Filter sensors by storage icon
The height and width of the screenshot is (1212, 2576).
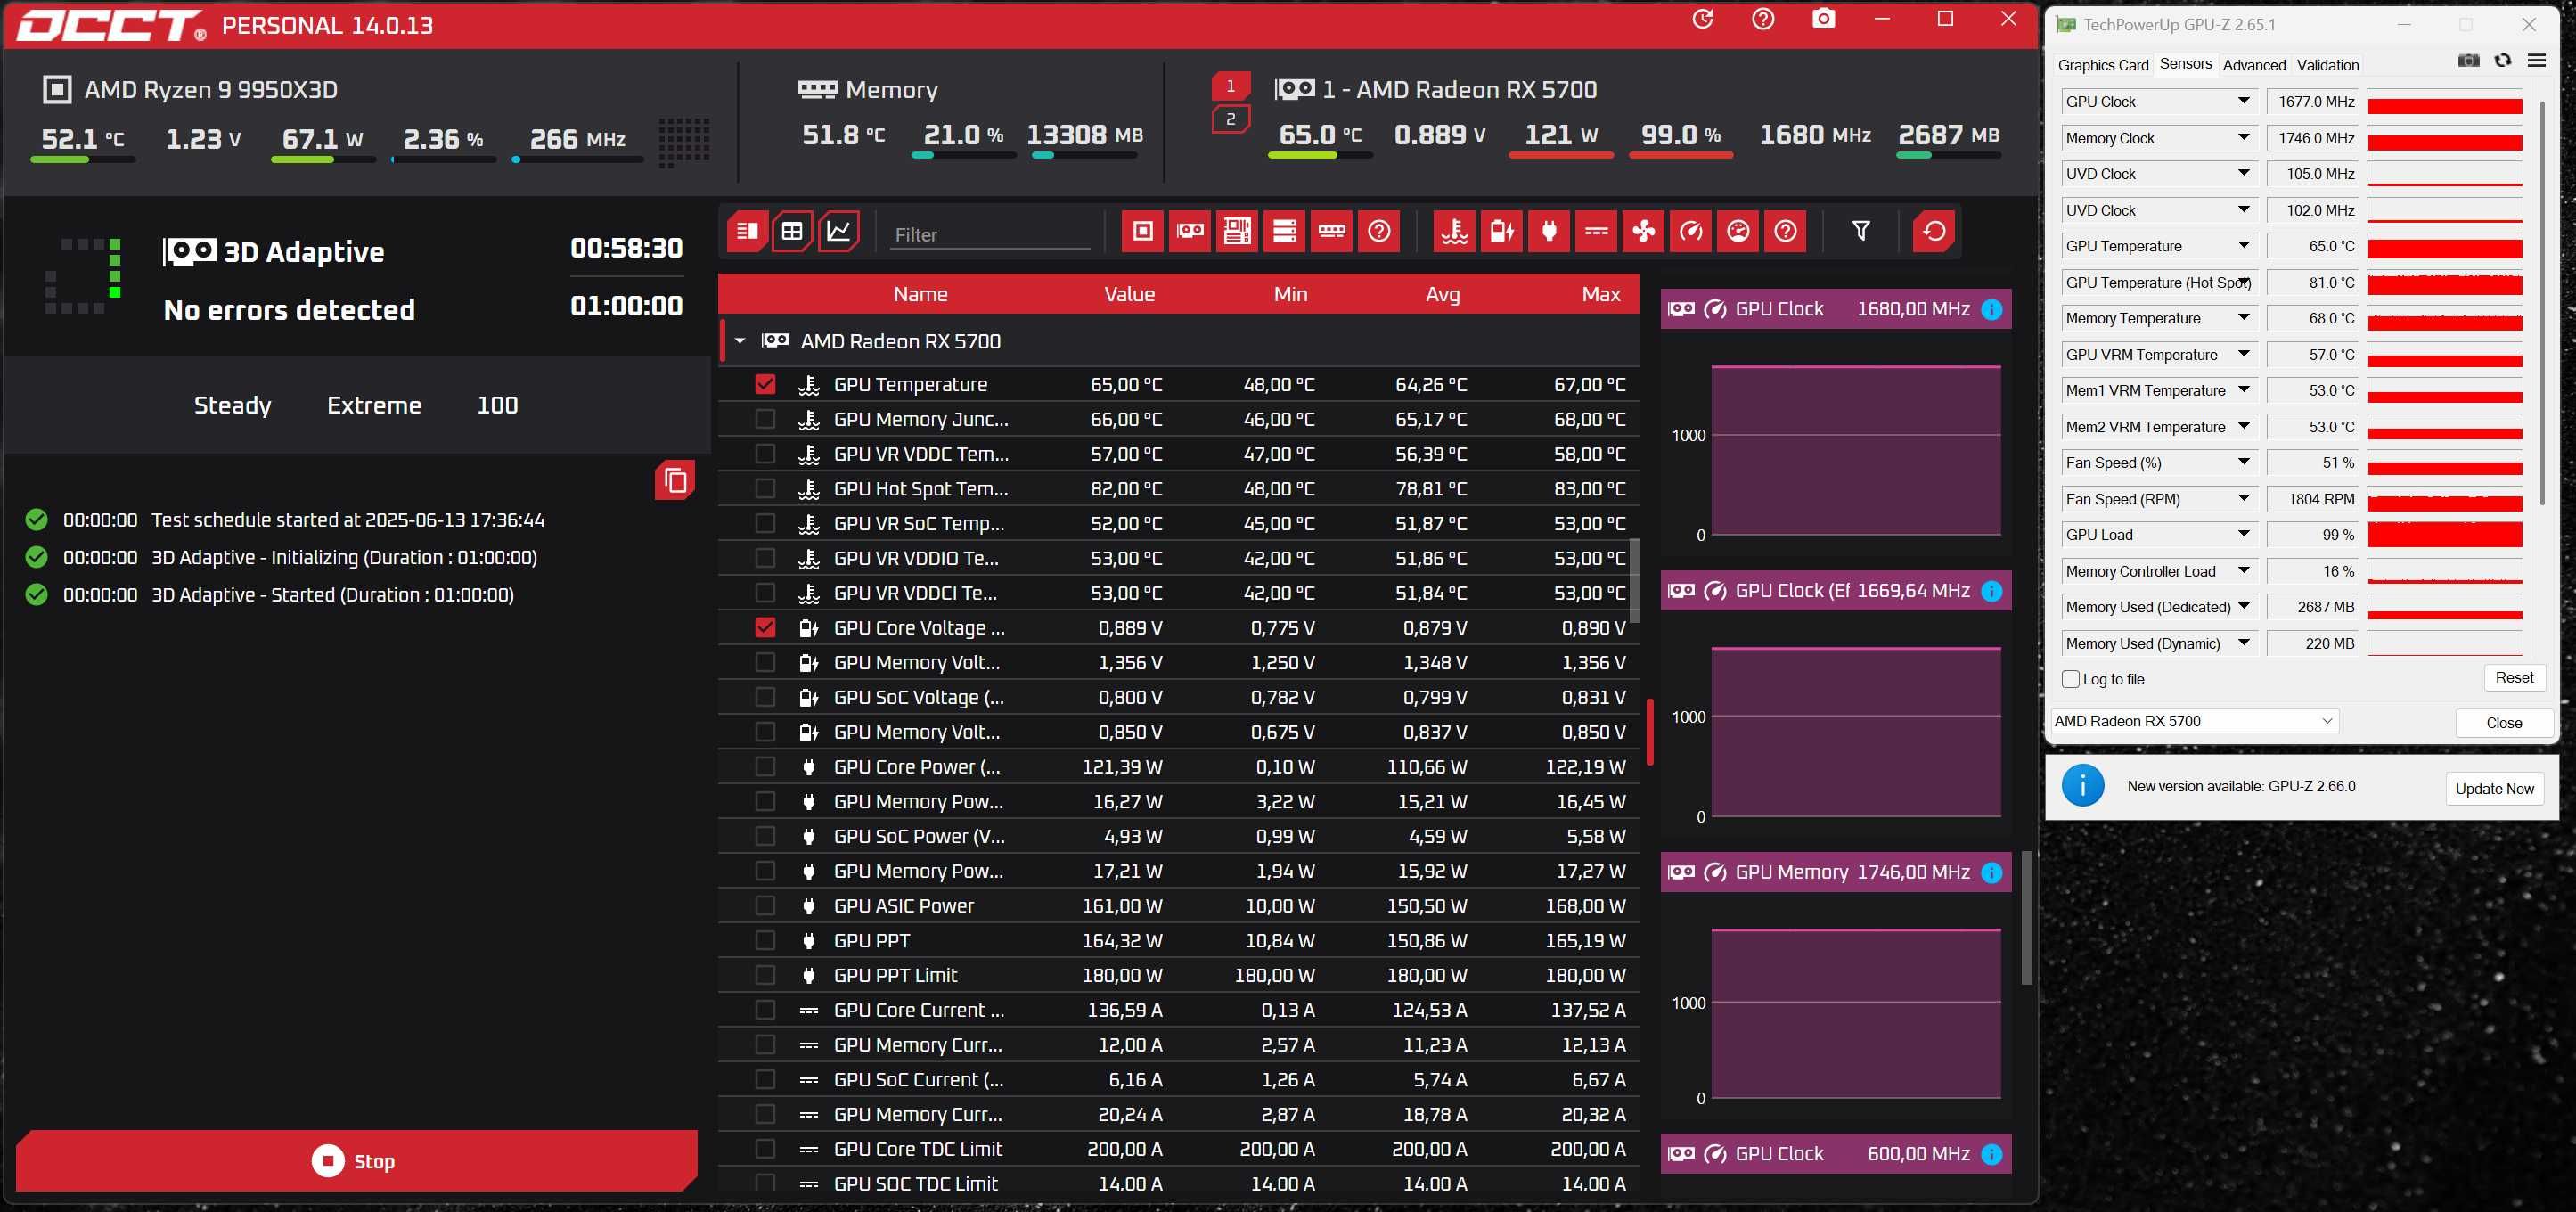pos(1284,231)
